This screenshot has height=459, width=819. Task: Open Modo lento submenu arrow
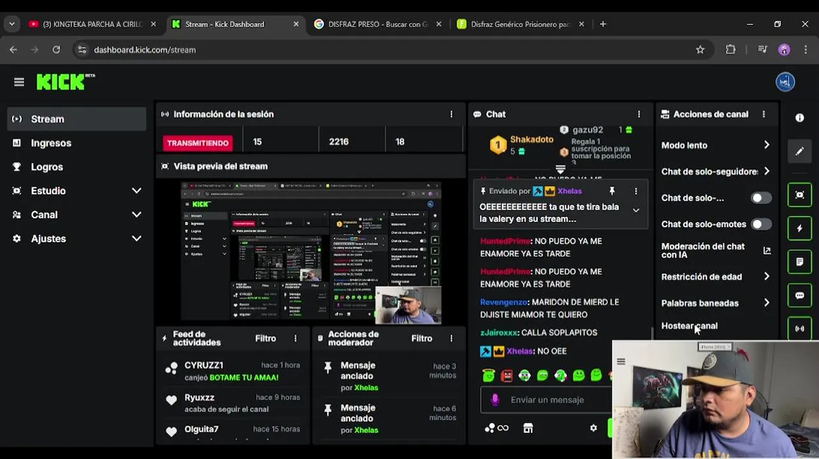coord(767,145)
